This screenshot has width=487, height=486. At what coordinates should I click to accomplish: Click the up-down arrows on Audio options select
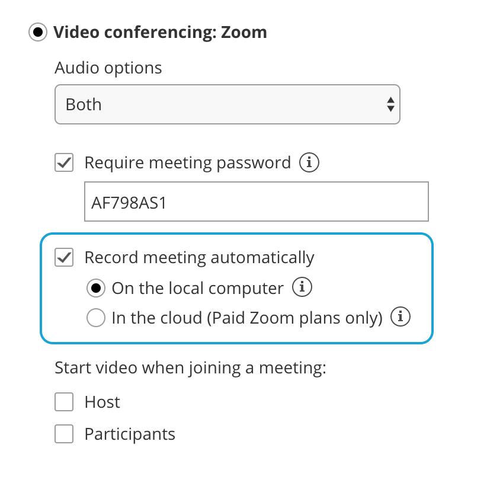coord(390,105)
